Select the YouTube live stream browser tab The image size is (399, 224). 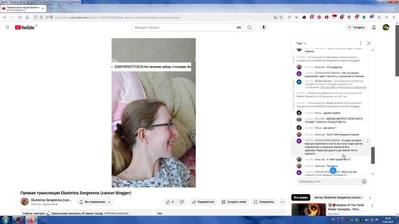coord(23,9)
